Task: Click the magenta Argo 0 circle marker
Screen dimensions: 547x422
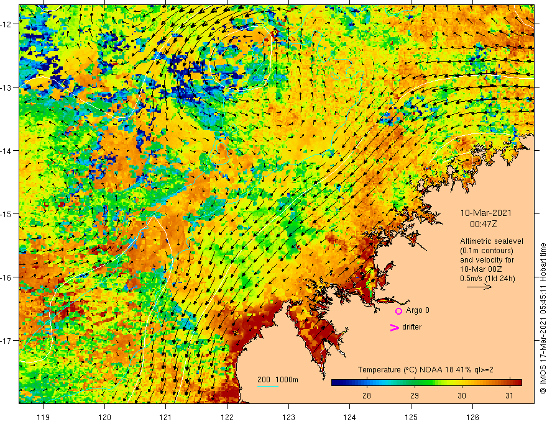Action: click(398, 311)
